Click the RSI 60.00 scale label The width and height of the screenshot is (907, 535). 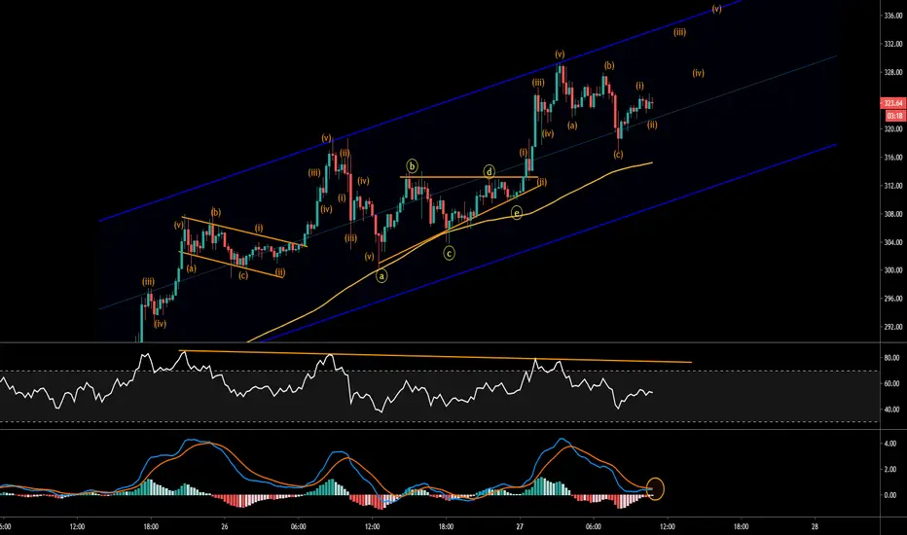(x=891, y=383)
